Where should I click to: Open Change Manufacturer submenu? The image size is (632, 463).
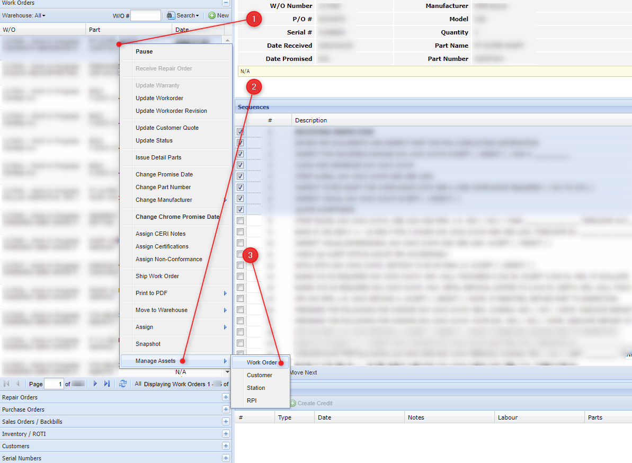pyautogui.click(x=176, y=200)
